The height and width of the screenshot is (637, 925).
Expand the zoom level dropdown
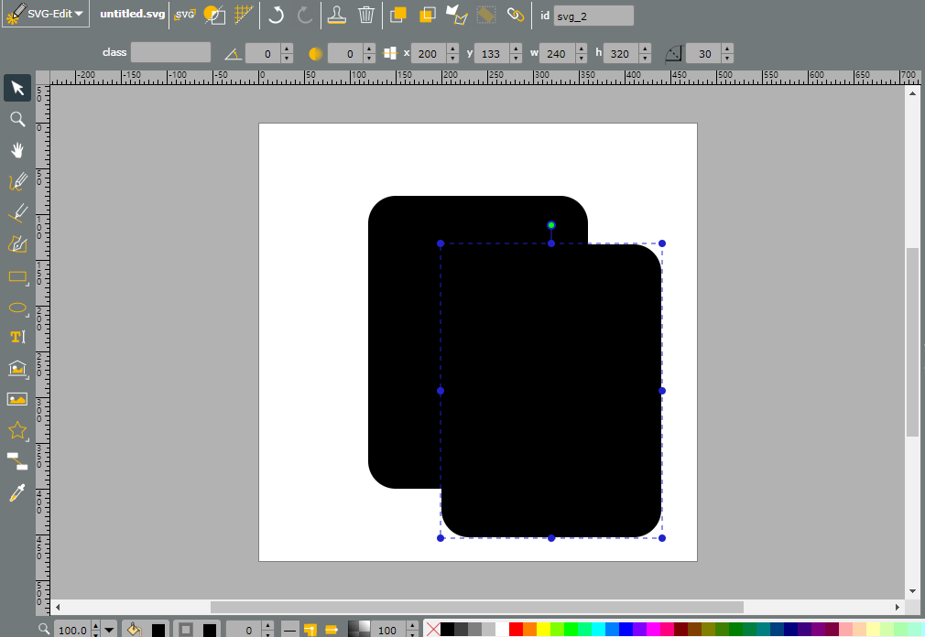109,630
